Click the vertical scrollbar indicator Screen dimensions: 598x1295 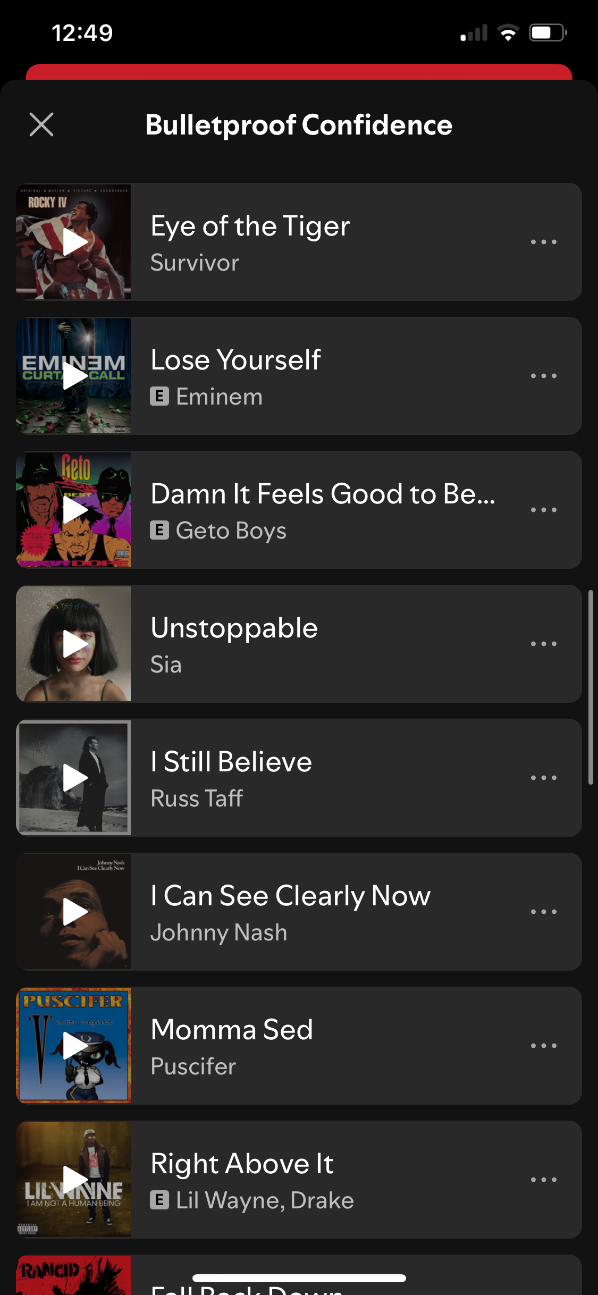(x=590, y=687)
